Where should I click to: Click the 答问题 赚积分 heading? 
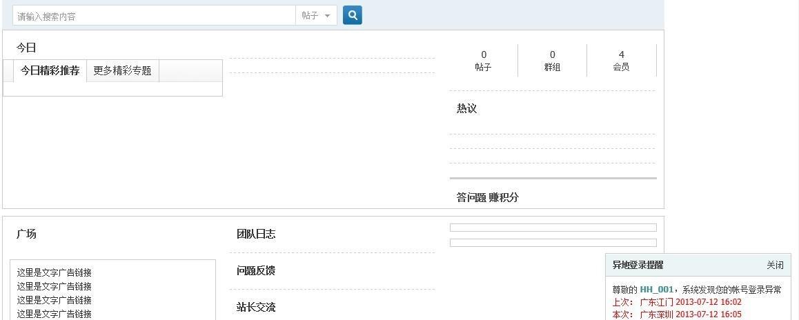(x=488, y=197)
